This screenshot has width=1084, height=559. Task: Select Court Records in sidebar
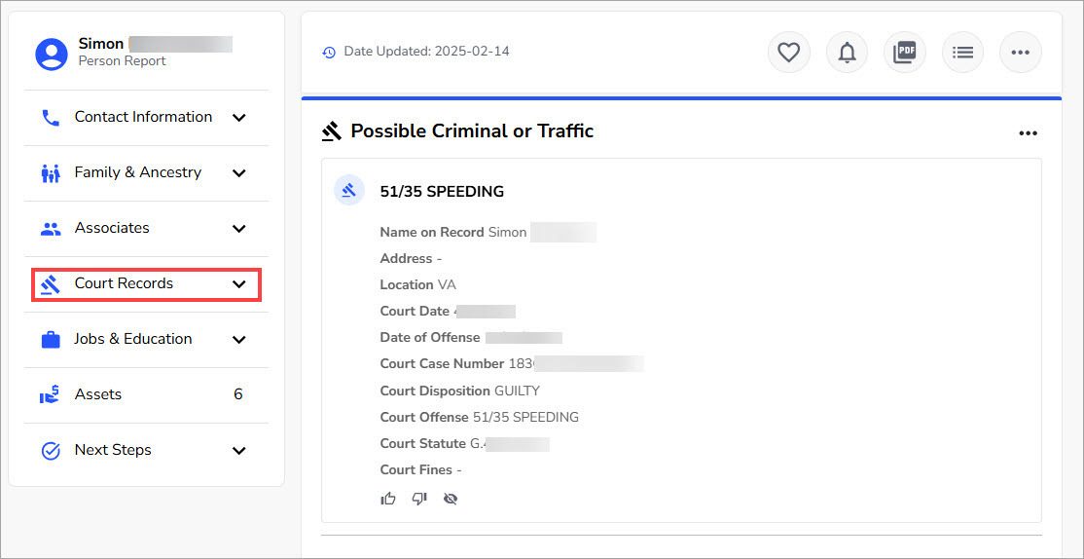click(124, 283)
